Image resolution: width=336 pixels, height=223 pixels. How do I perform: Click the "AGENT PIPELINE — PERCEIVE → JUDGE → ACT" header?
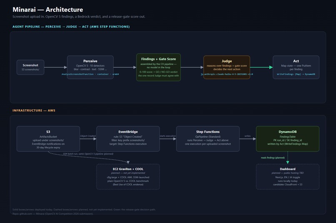tap(71, 27)
